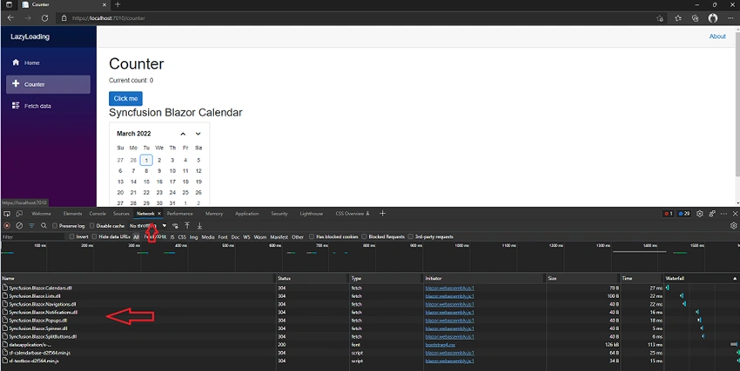This screenshot has height=371, width=740.
Task: Open DevTools more options menu
Action: [723, 214]
